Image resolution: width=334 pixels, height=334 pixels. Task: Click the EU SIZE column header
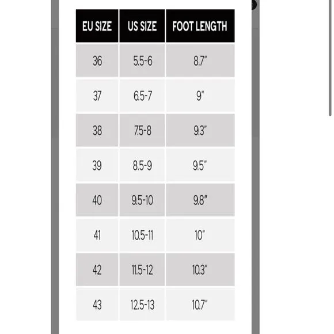coord(97,26)
